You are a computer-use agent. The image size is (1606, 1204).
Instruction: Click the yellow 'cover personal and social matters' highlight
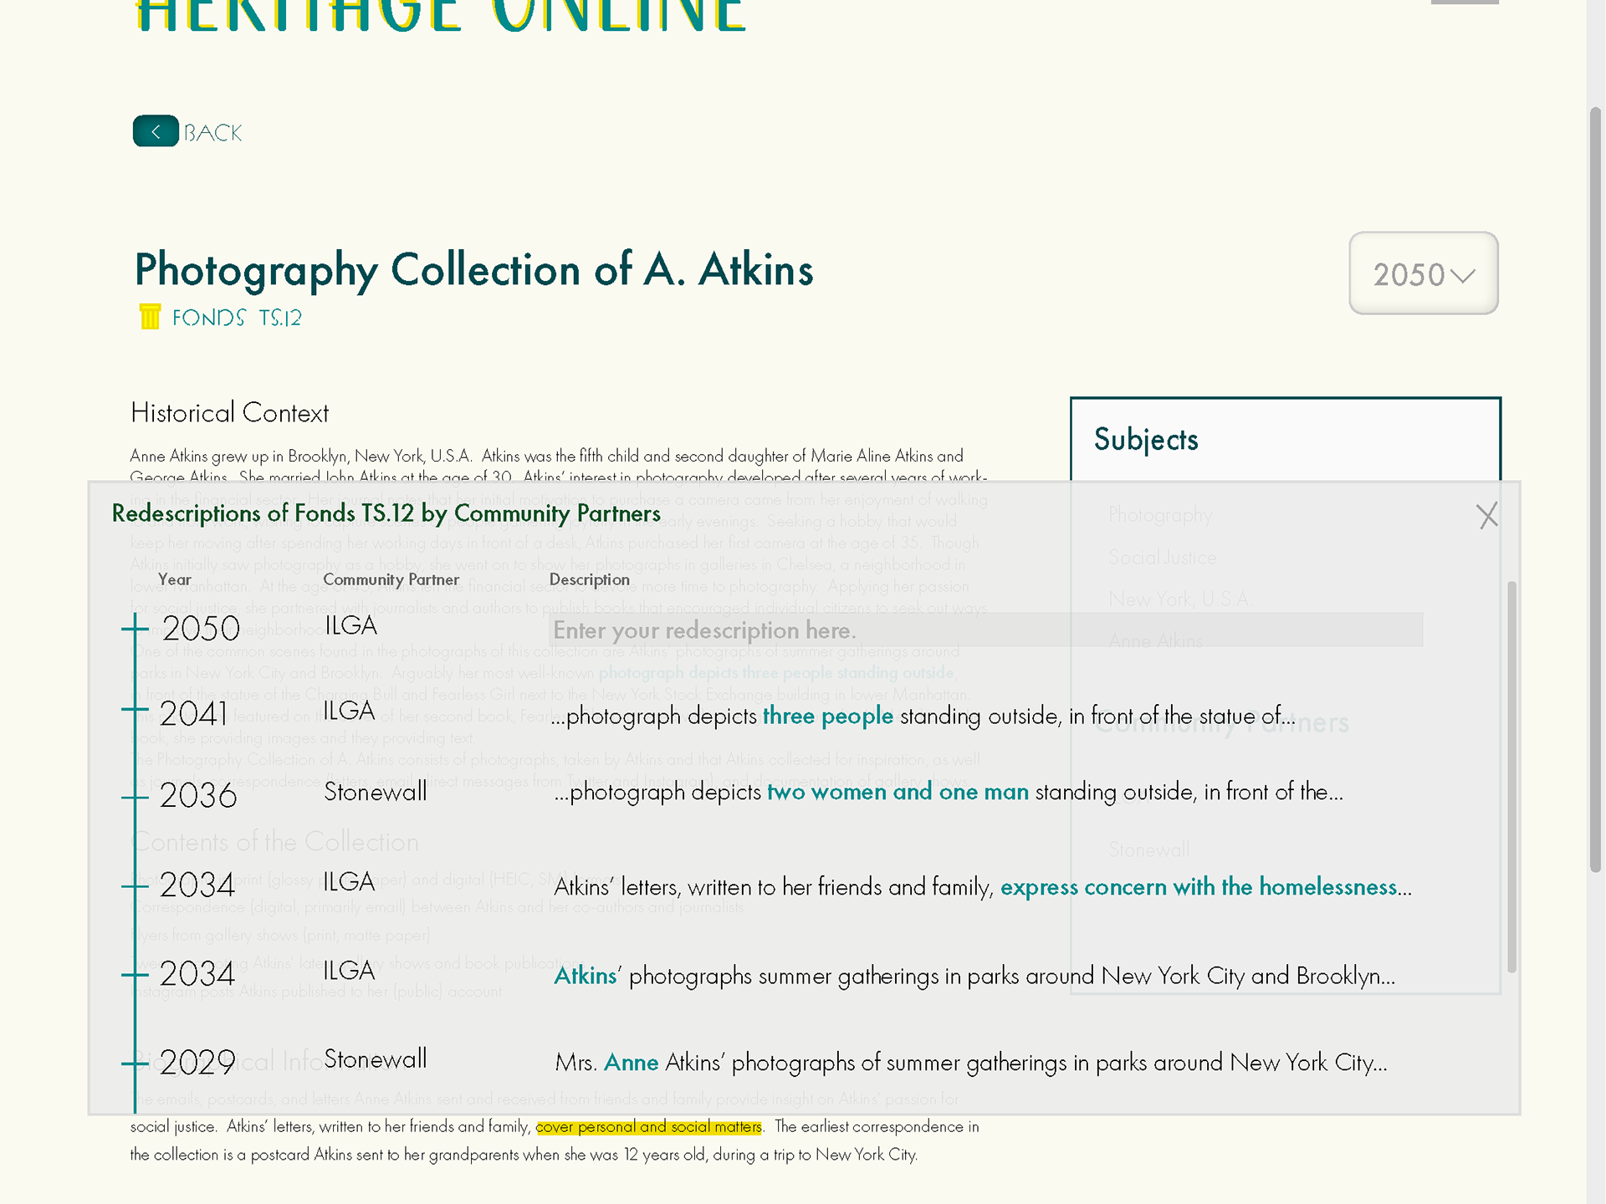tap(649, 1127)
